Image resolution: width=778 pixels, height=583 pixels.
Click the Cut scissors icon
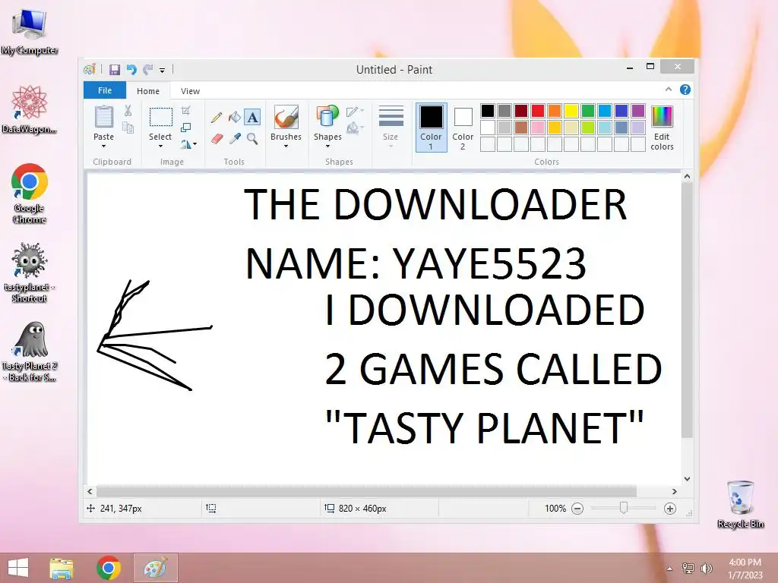click(128, 111)
